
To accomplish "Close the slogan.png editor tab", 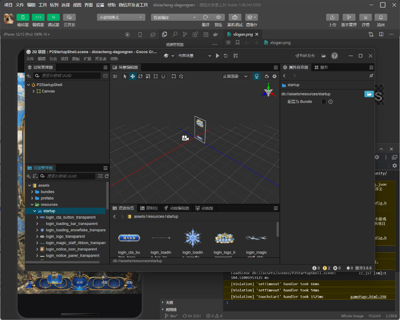I will (x=257, y=34).
